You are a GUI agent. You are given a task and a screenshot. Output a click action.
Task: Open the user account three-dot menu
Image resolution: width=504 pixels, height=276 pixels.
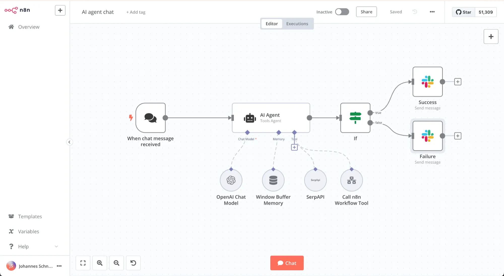(59, 266)
